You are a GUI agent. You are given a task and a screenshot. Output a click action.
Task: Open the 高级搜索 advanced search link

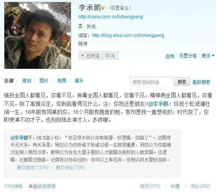coord(201,82)
